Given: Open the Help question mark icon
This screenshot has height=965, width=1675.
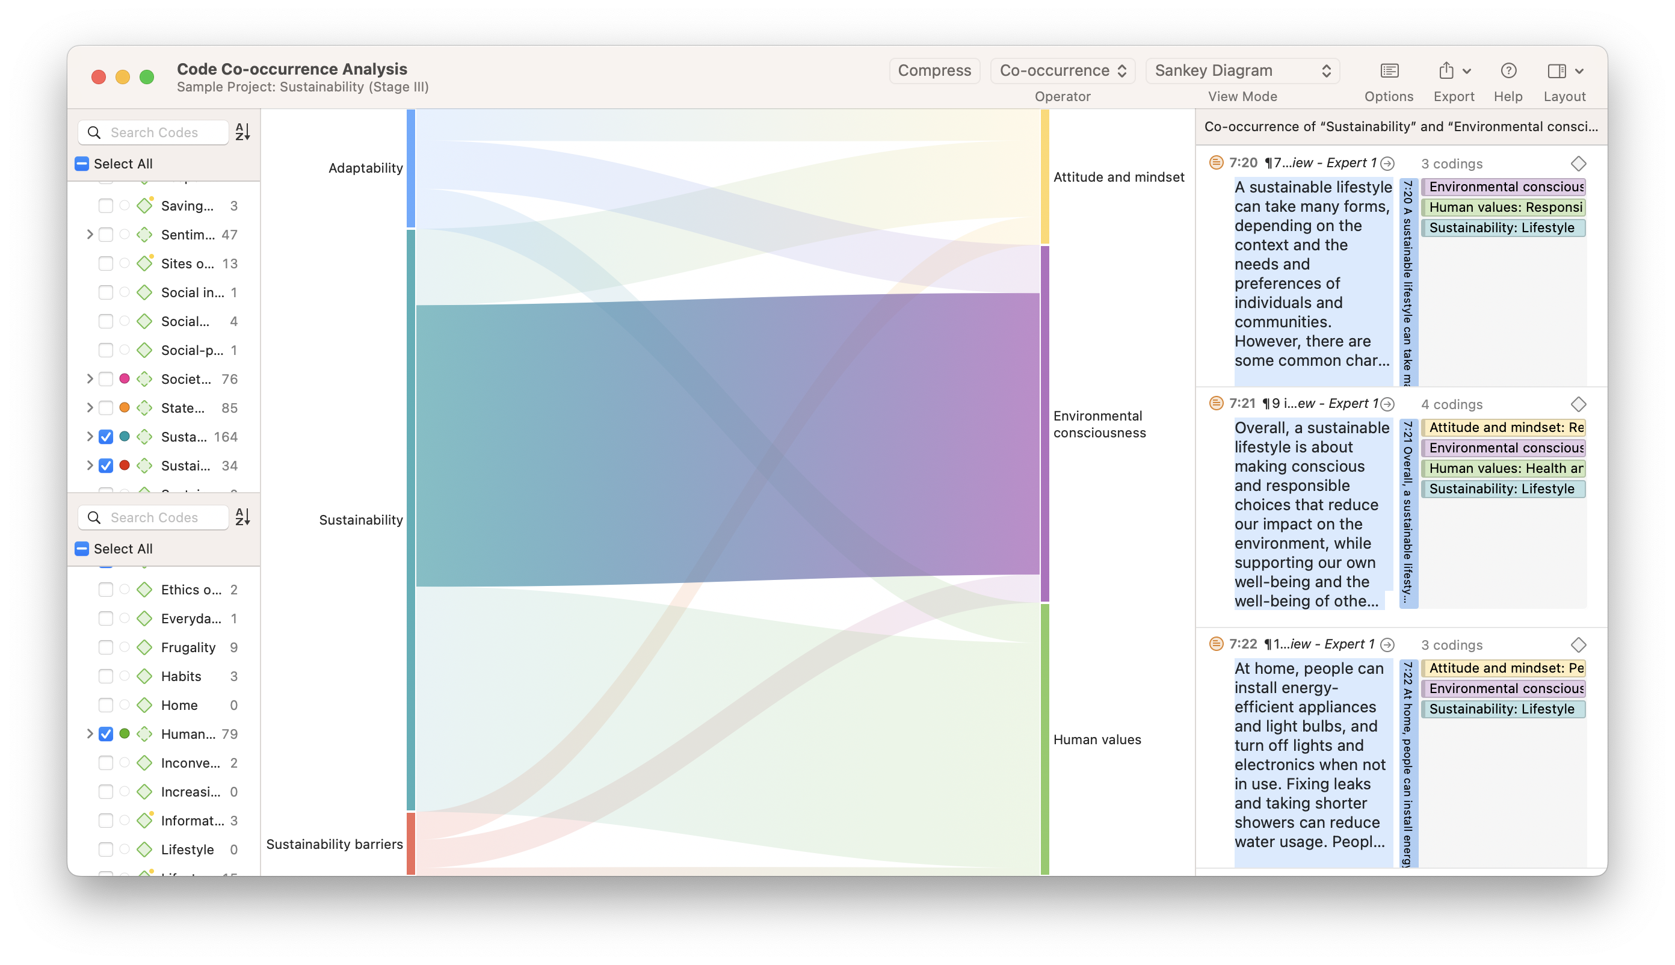Looking at the screenshot, I should [x=1508, y=71].
